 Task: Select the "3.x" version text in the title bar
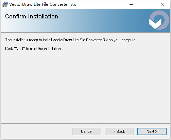pyautogui.click(x=73, y=4)
